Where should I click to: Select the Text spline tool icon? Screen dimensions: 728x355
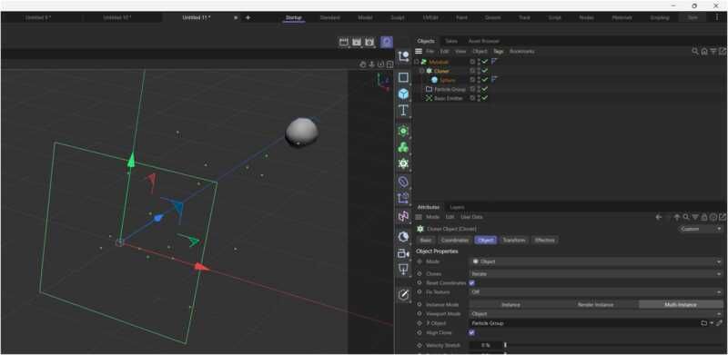(x=403, y=110)
